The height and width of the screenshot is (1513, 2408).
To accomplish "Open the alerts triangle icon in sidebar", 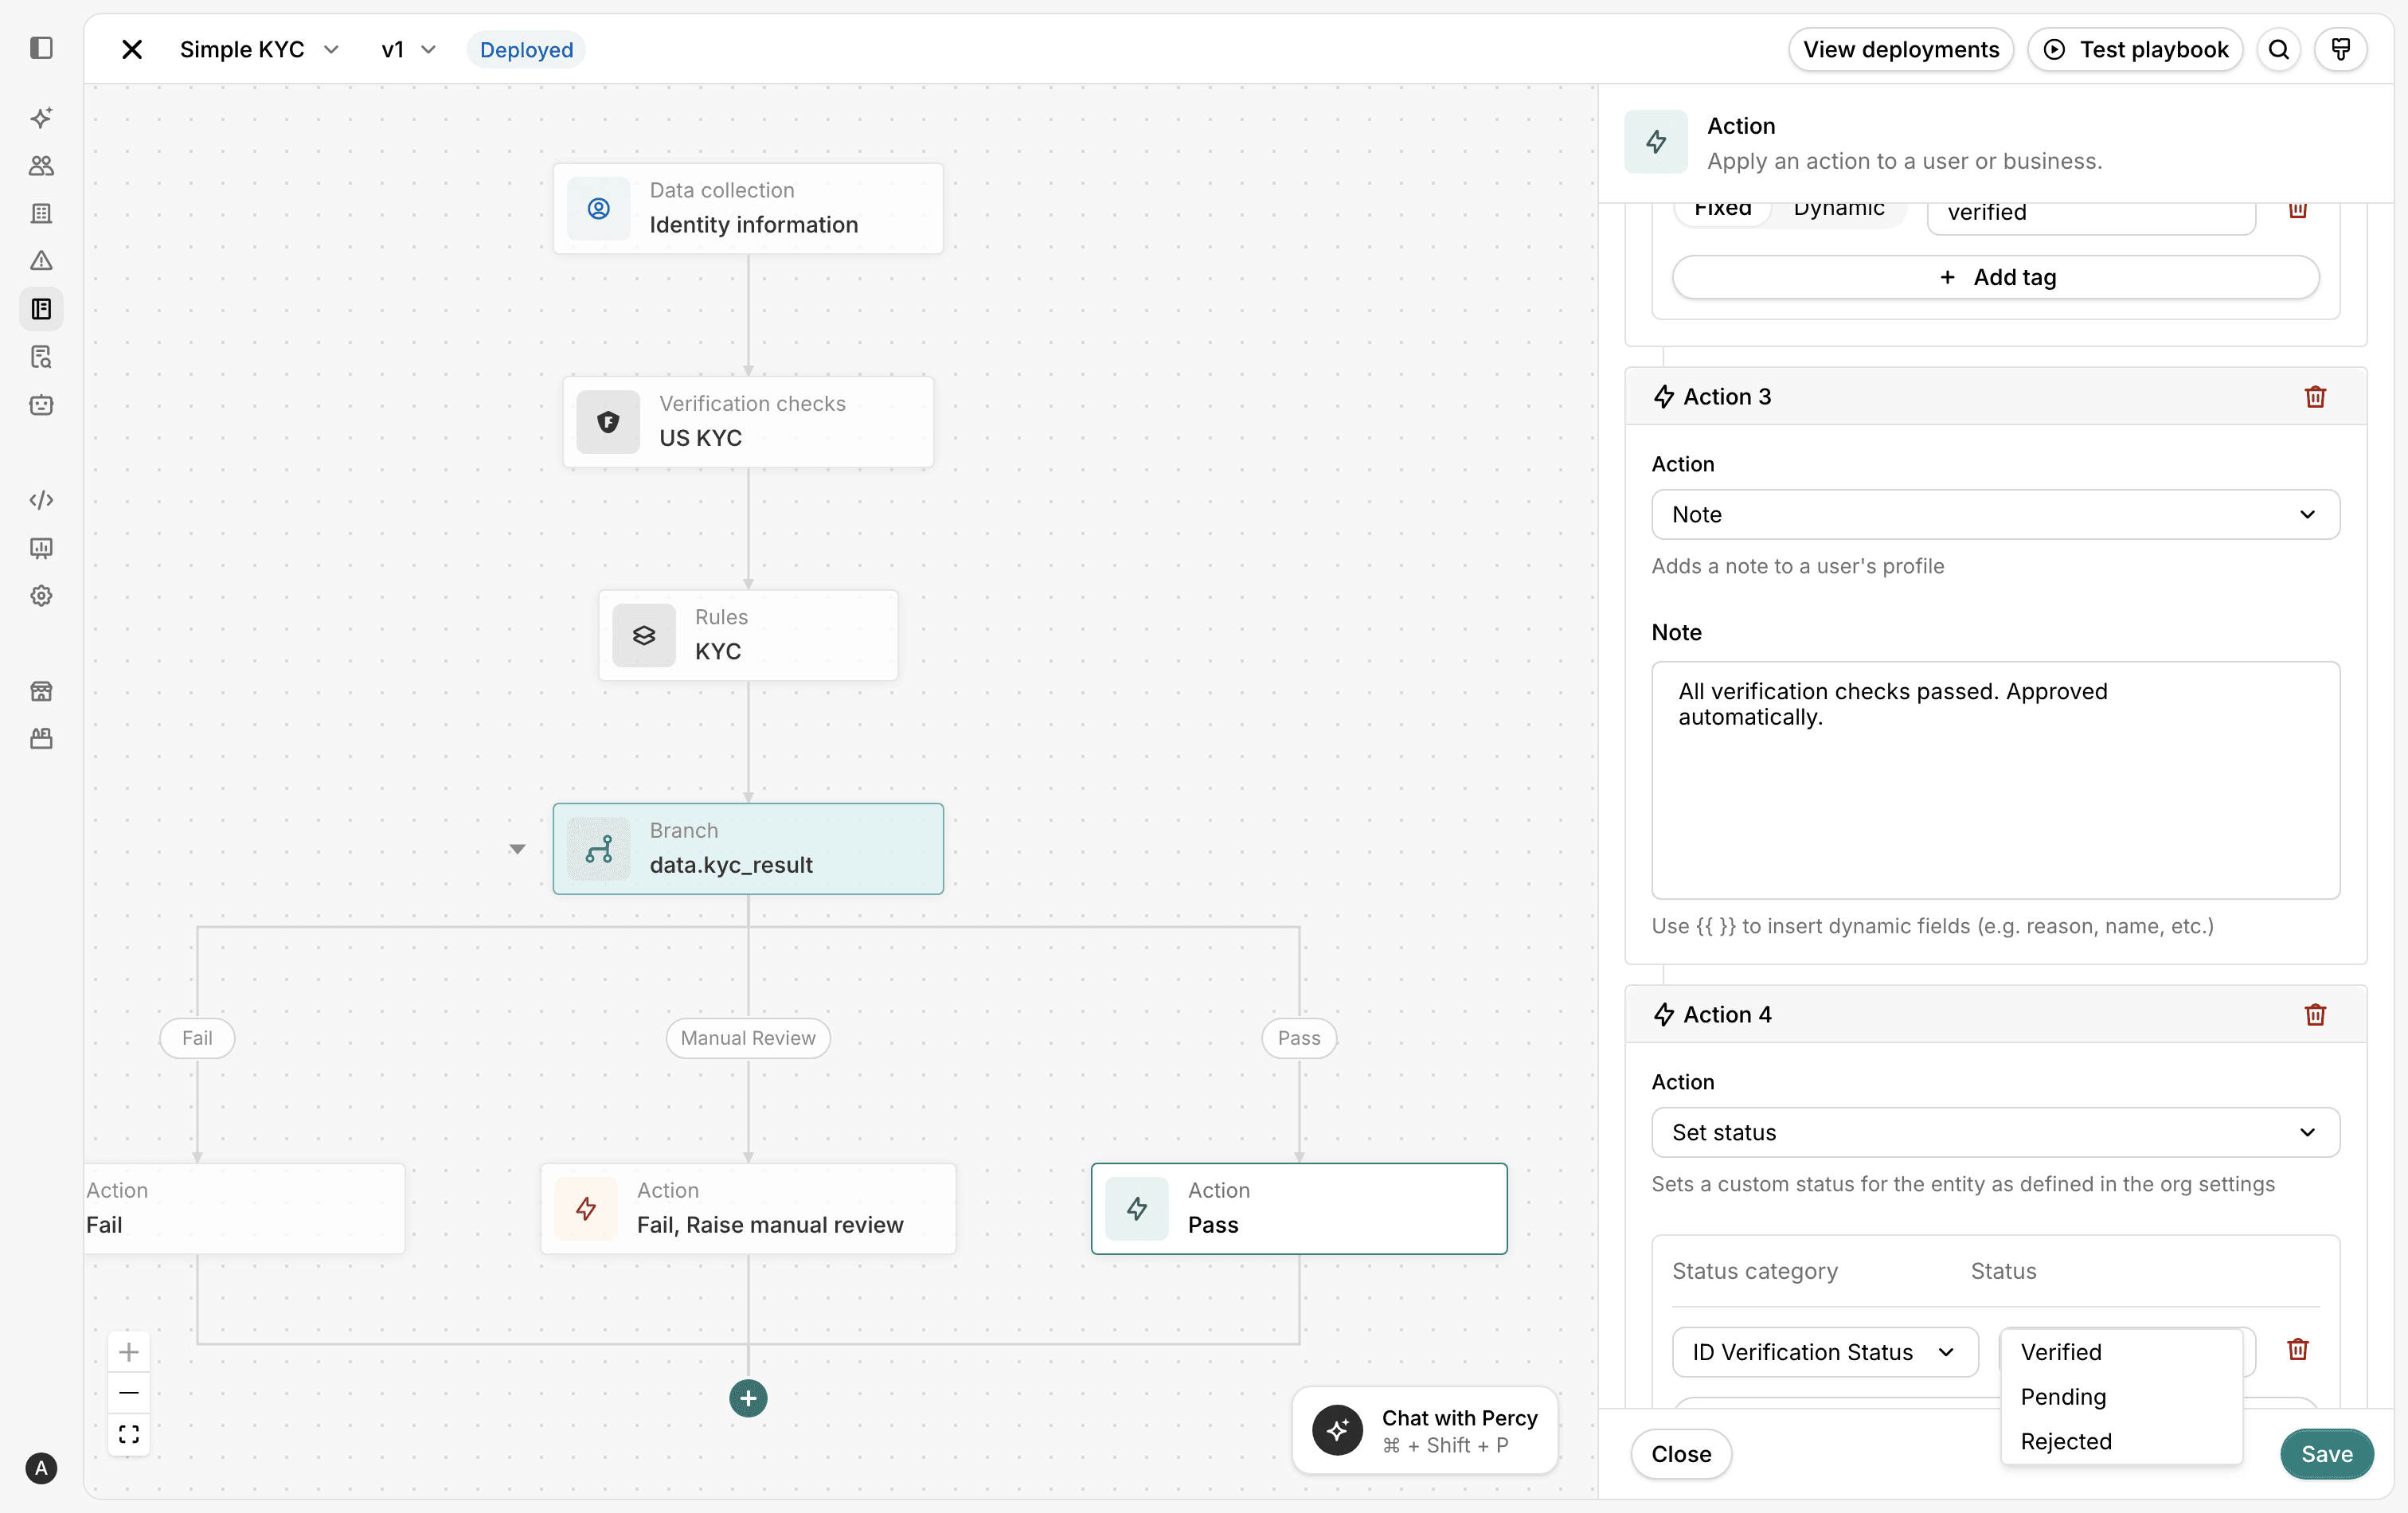I will point(41,261).
